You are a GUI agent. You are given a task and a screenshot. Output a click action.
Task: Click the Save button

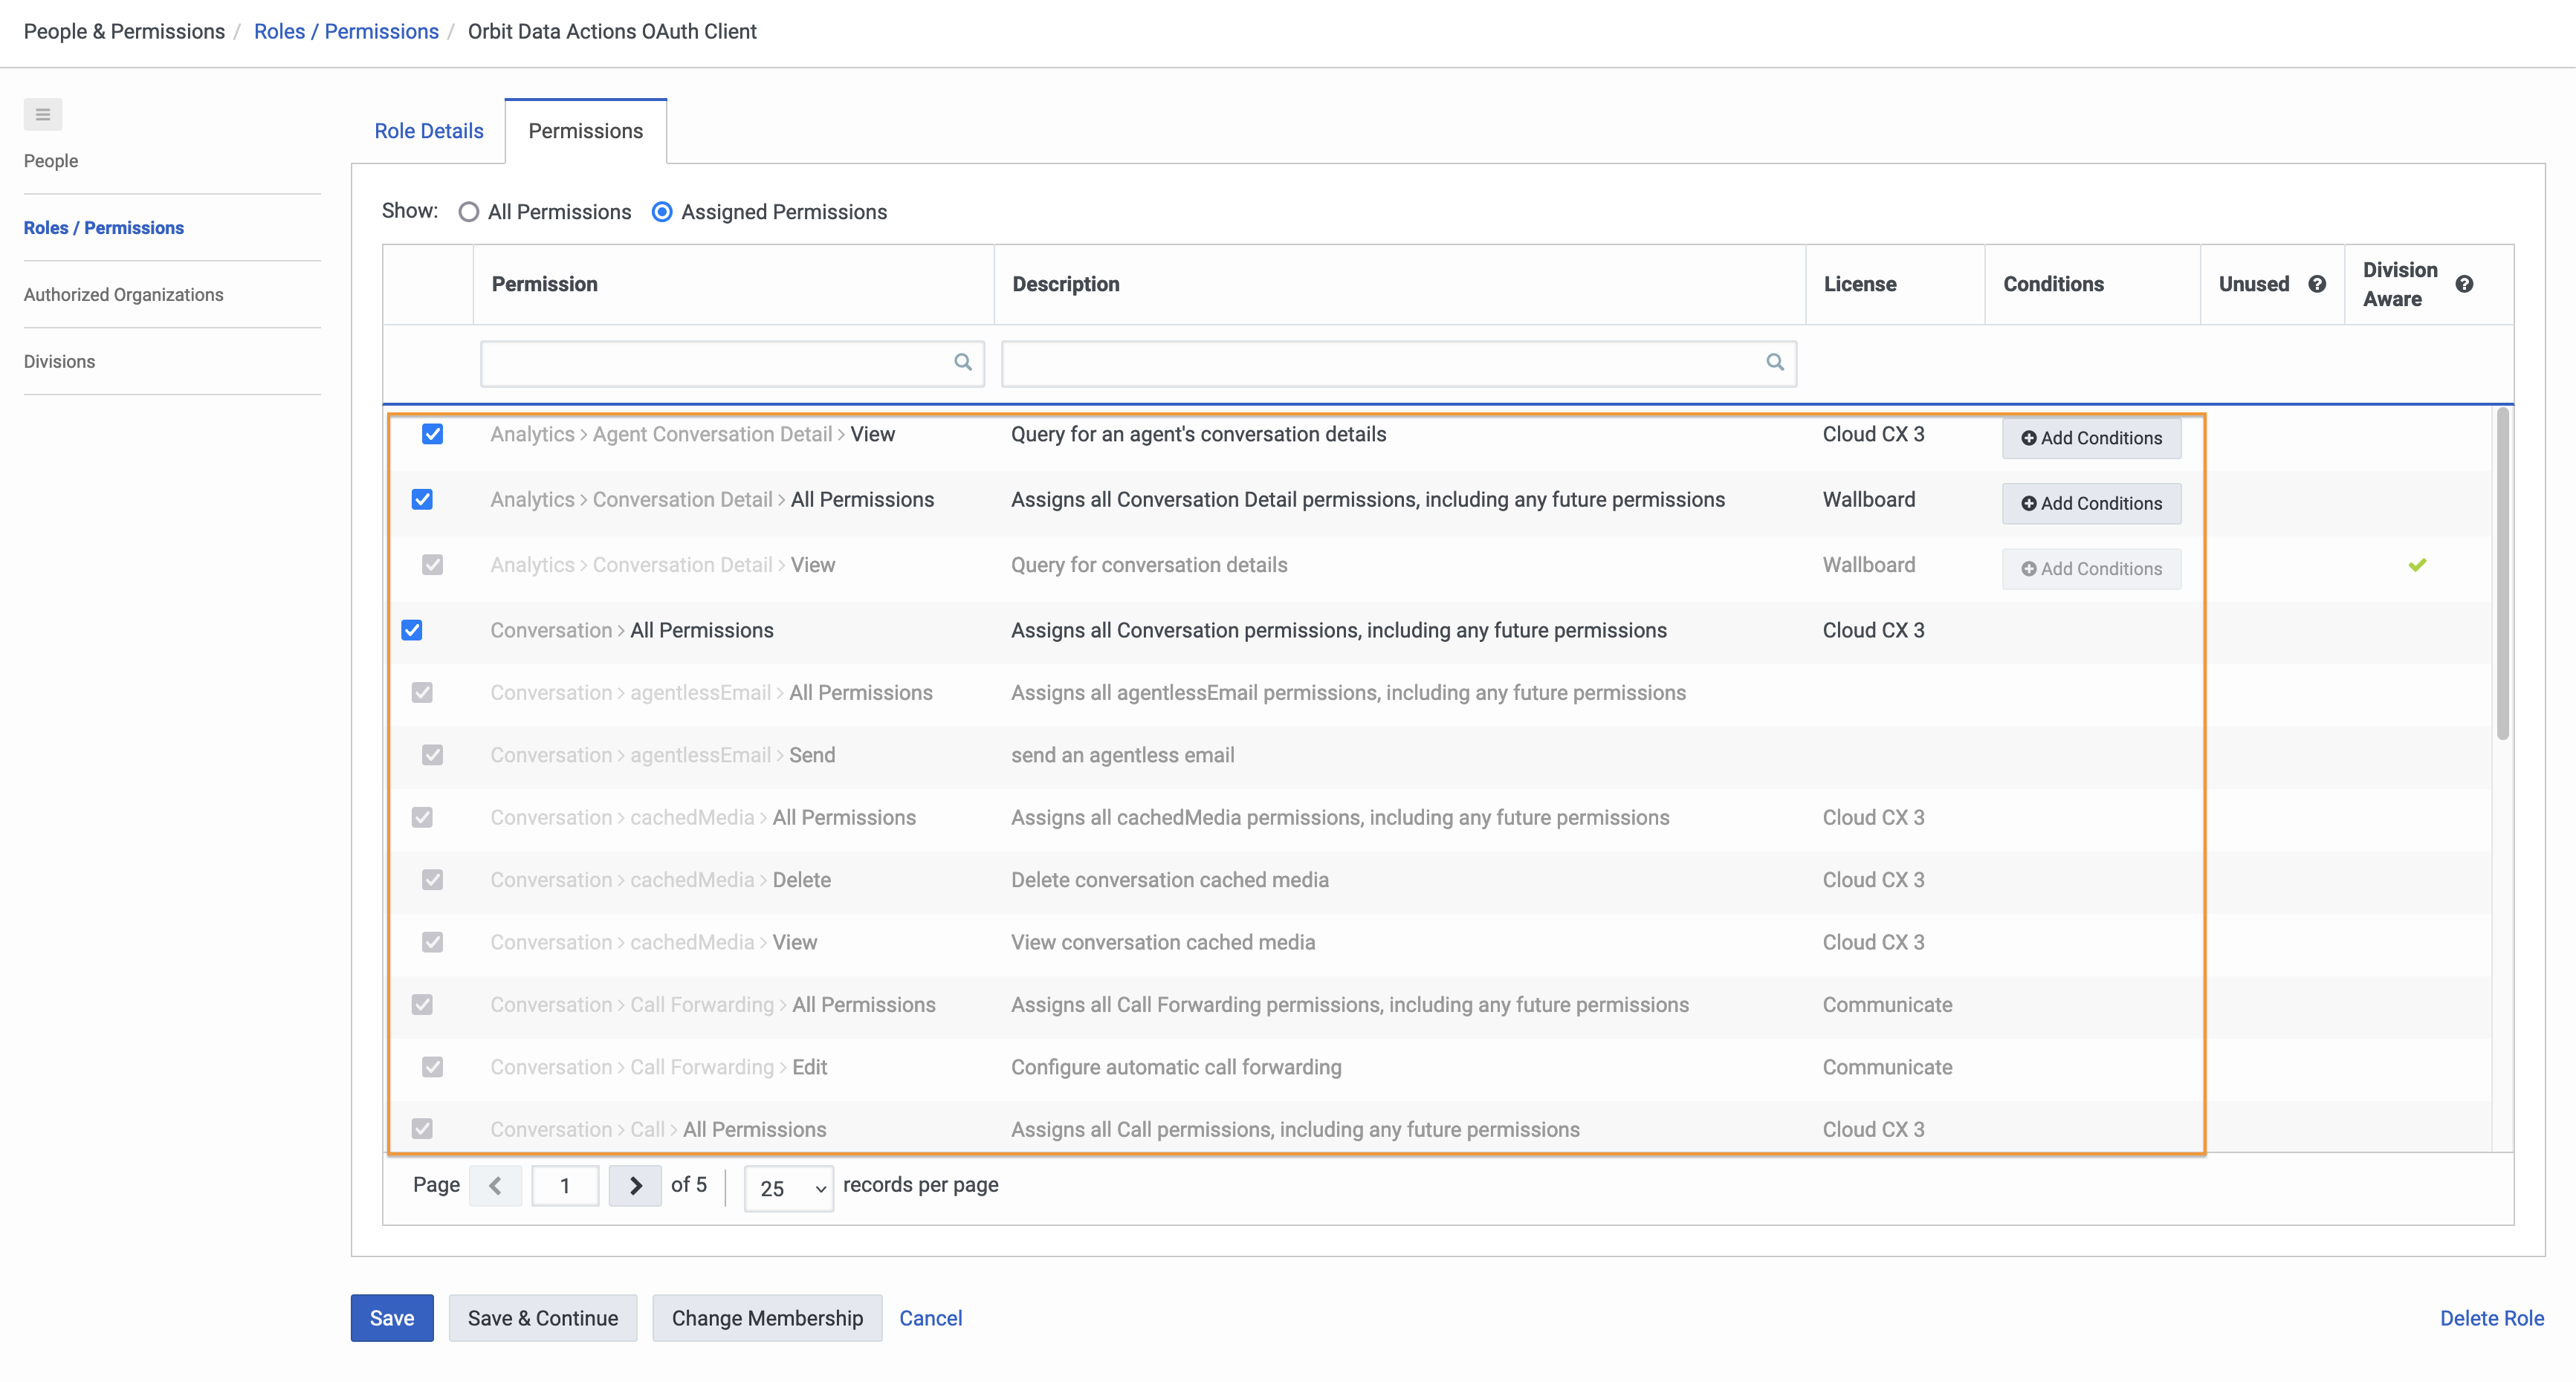point(391,1318)
